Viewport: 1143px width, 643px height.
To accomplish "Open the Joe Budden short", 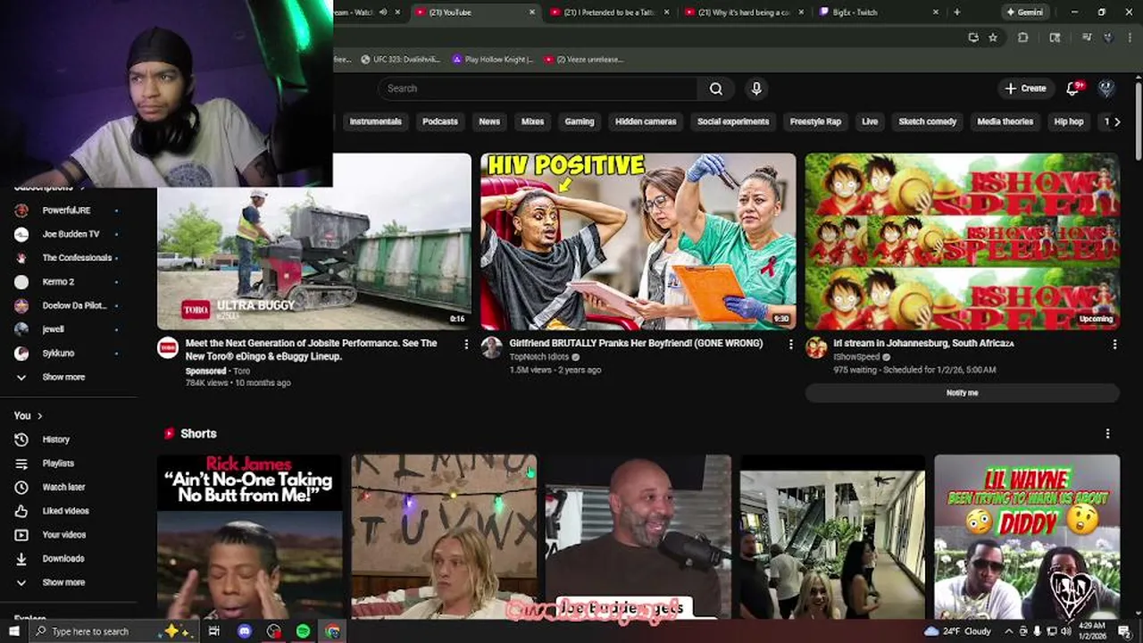I will [x=638, y=537].
